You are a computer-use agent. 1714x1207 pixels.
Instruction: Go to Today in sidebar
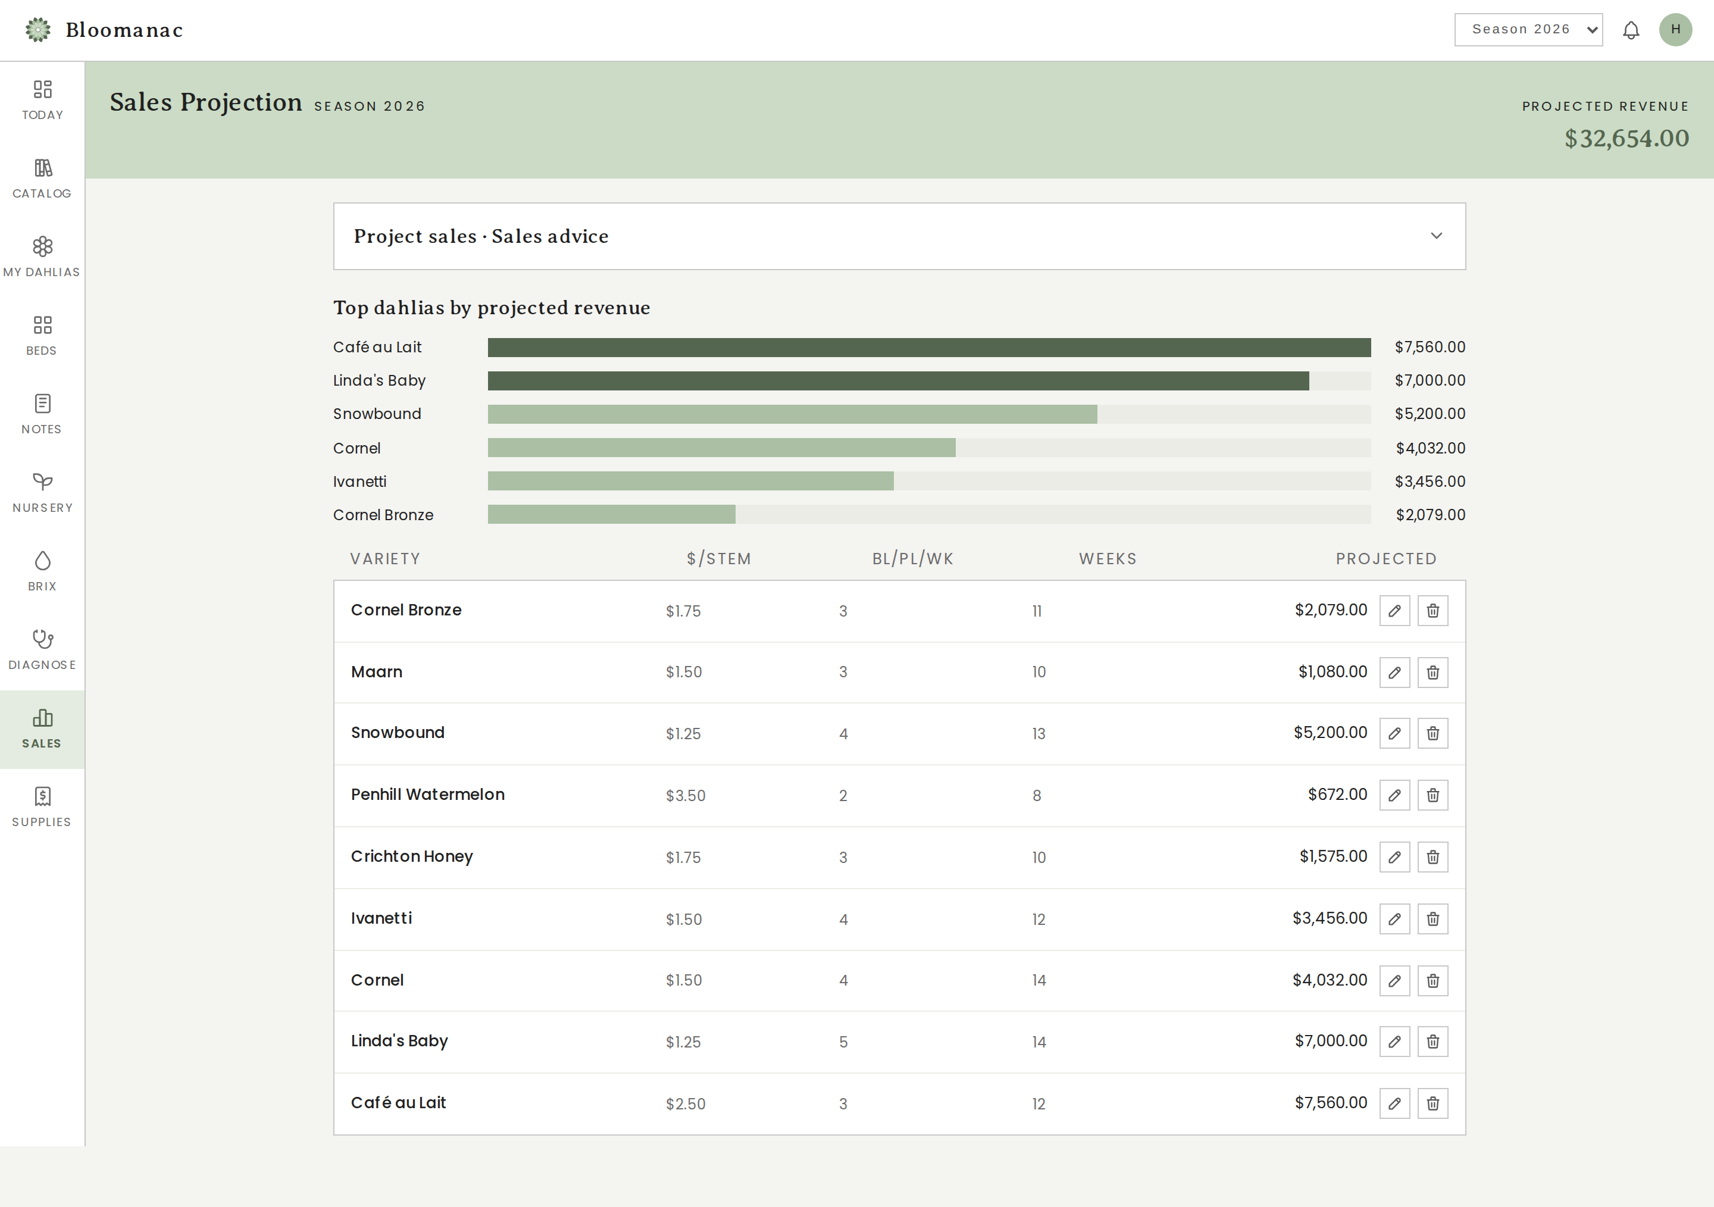pos(42,100)
